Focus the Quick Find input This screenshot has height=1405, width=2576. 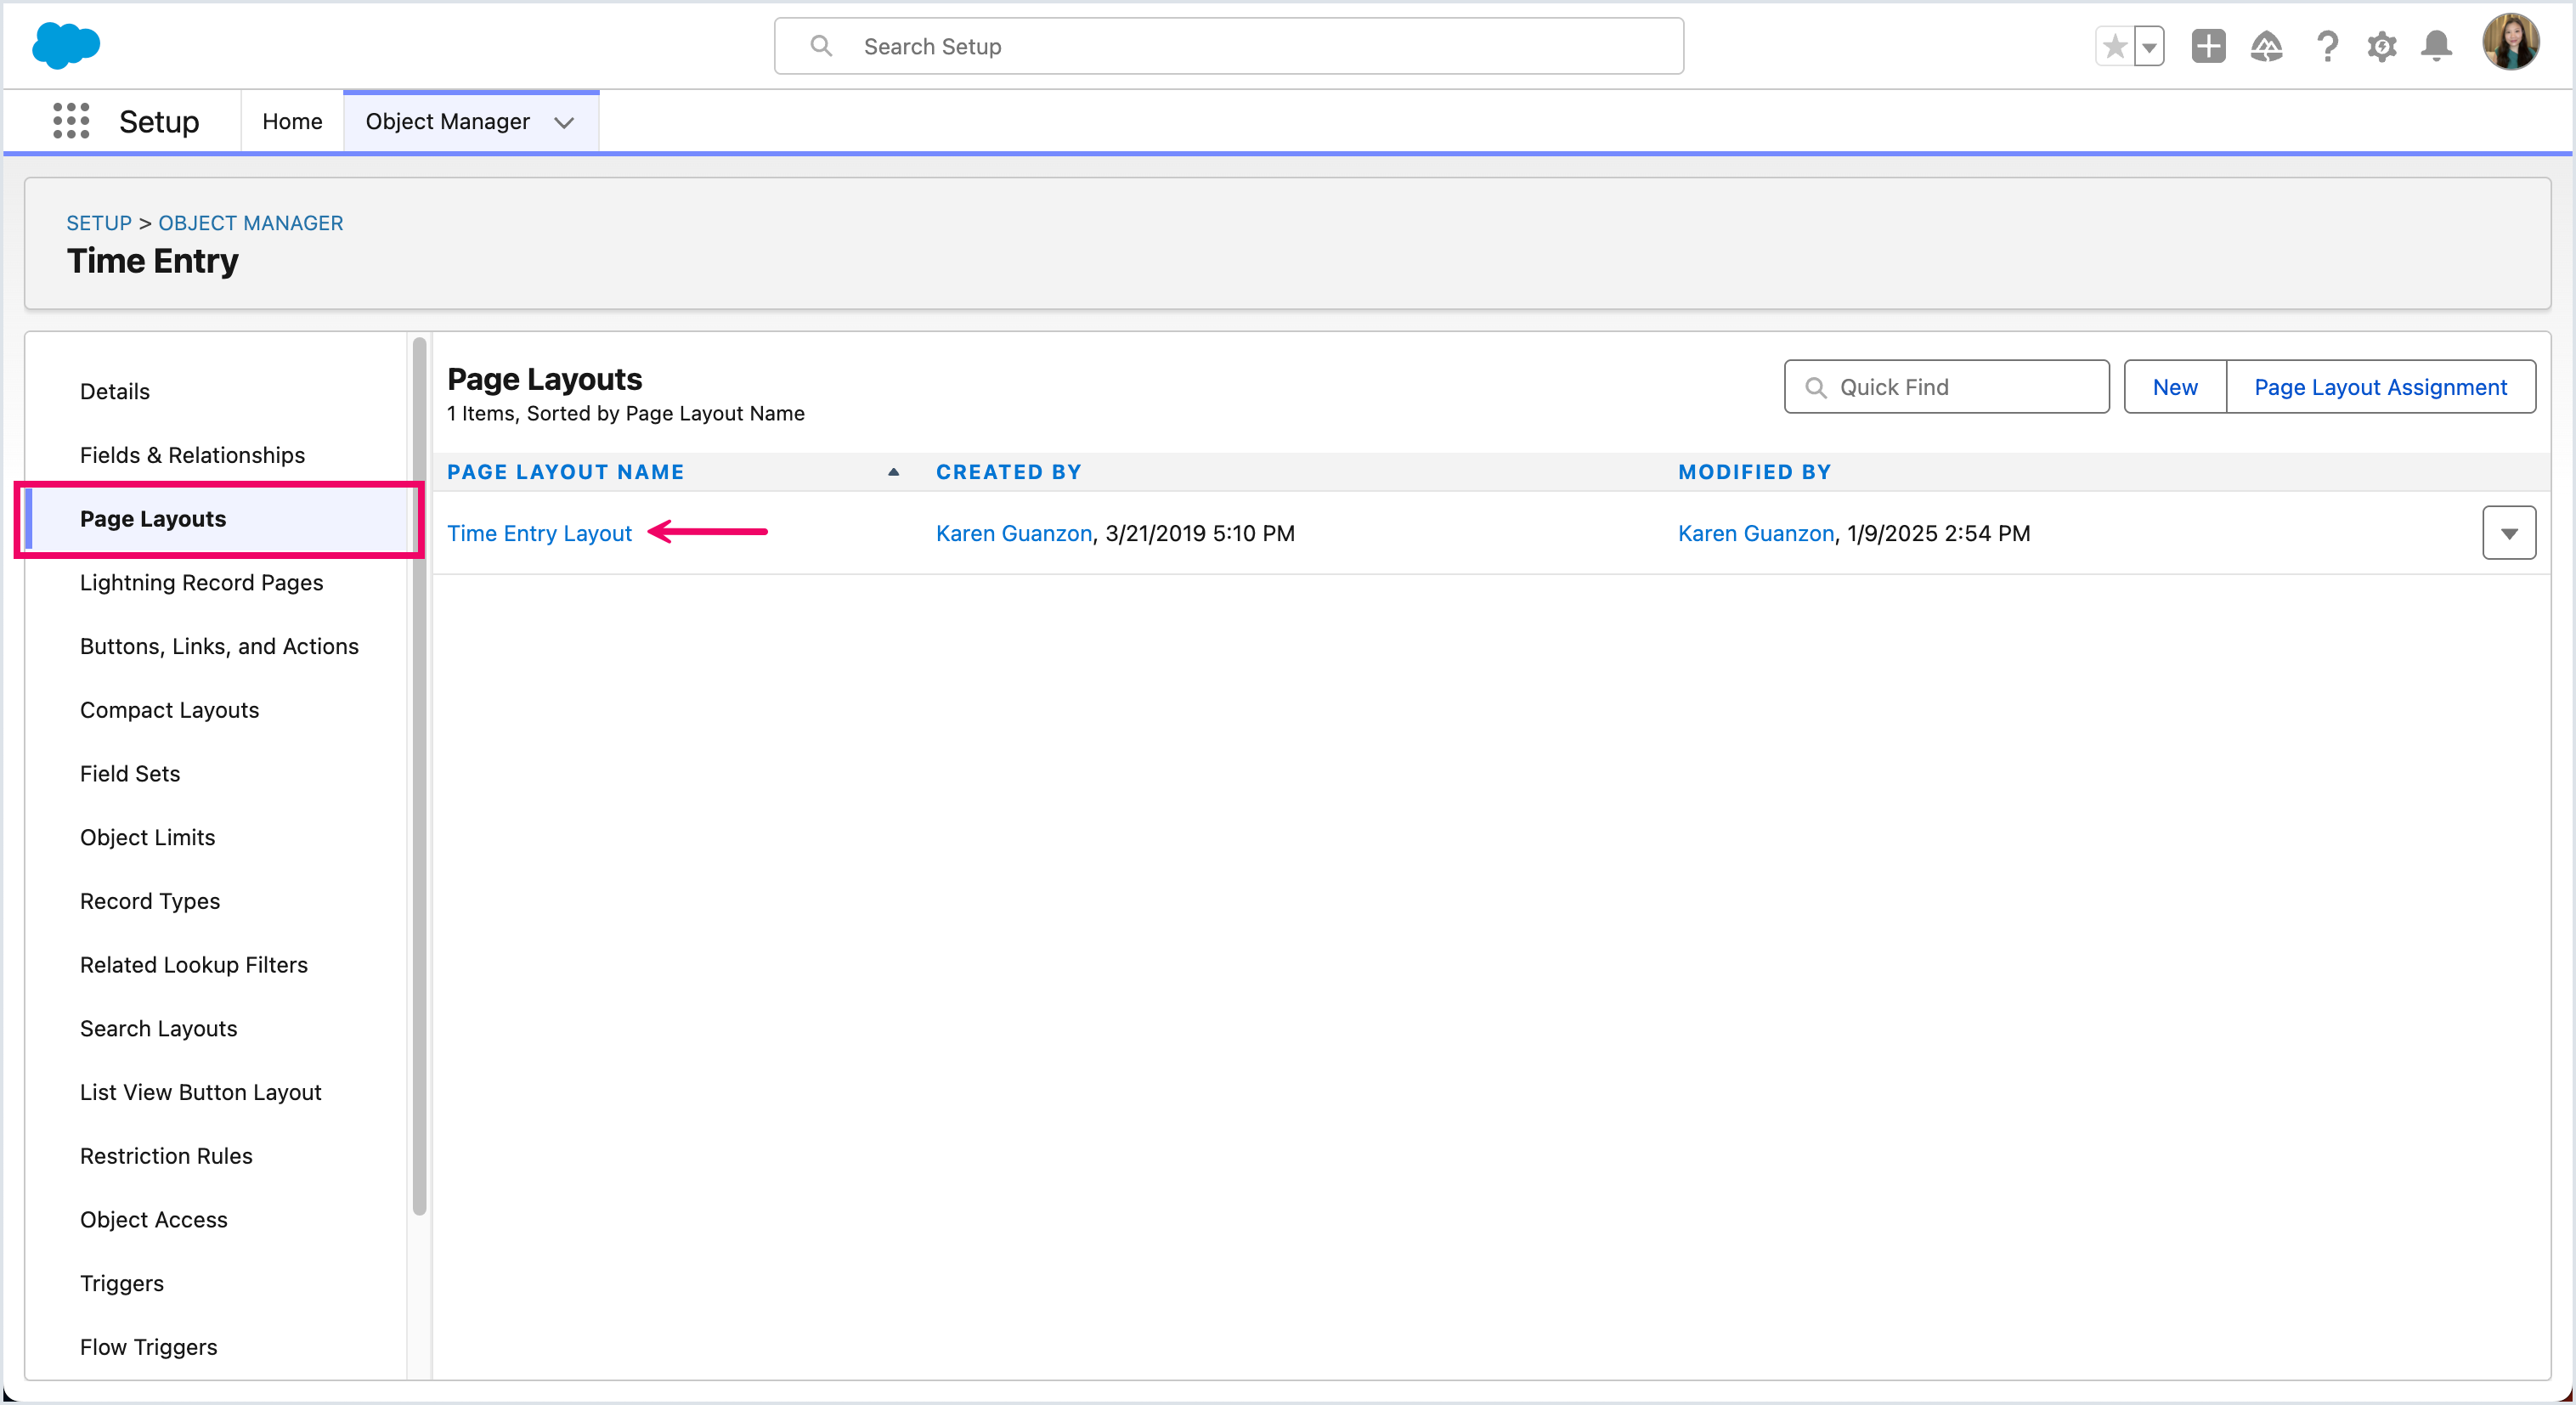click(1946, 387)
